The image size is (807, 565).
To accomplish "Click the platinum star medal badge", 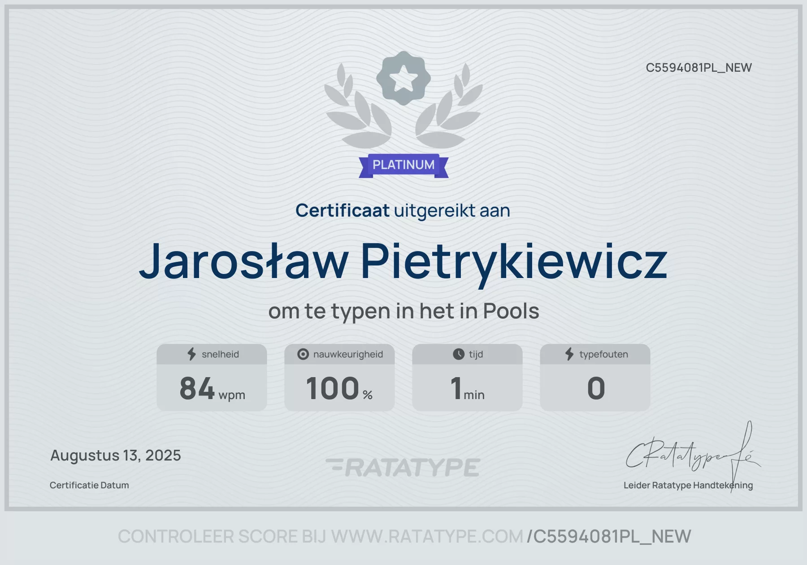I will pos(403,78).
